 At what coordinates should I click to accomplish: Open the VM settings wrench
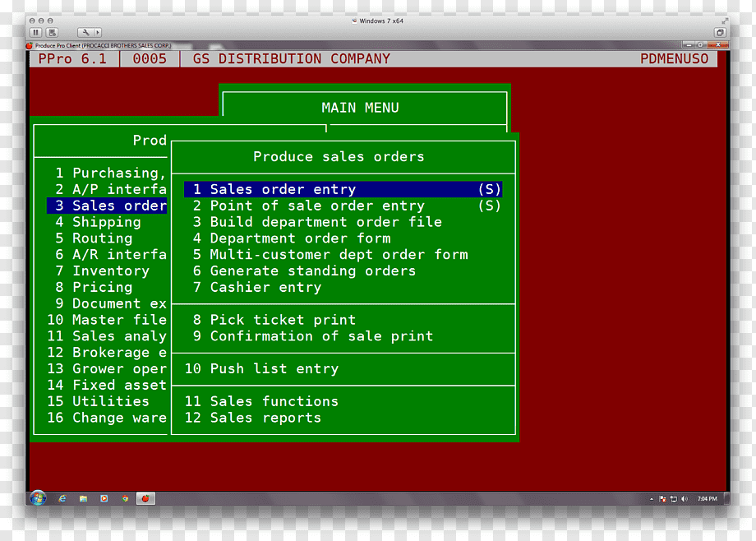tap(85, 32)
